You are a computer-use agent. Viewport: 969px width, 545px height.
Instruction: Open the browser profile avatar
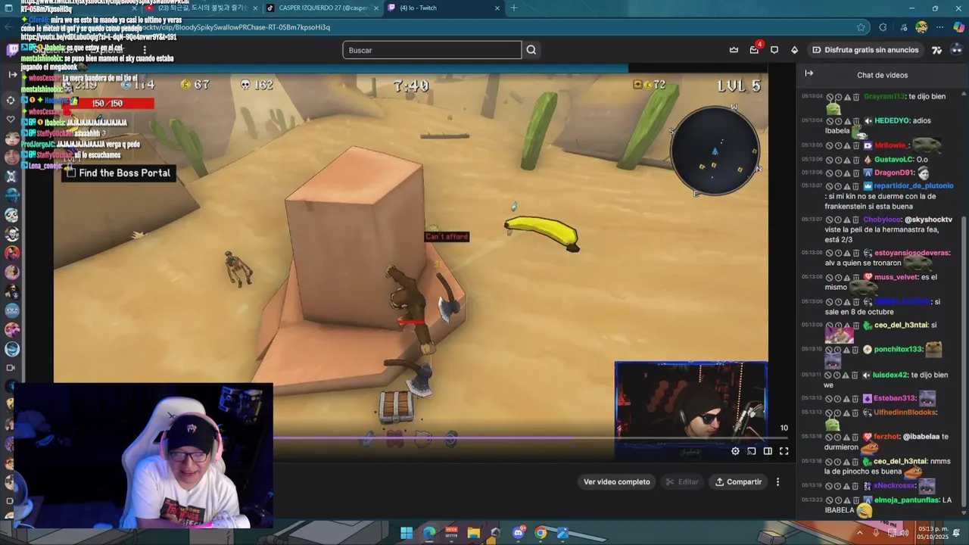[921, 27]
